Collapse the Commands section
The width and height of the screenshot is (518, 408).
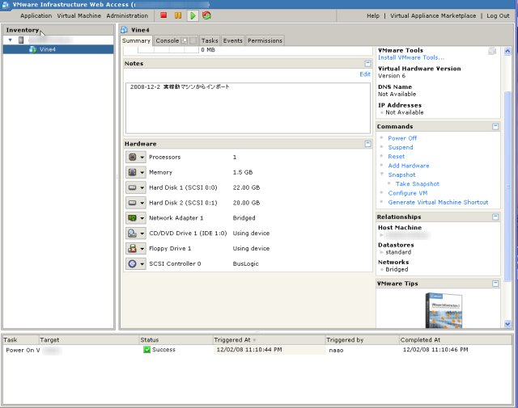pyautogui.click(x=495, y=126)
